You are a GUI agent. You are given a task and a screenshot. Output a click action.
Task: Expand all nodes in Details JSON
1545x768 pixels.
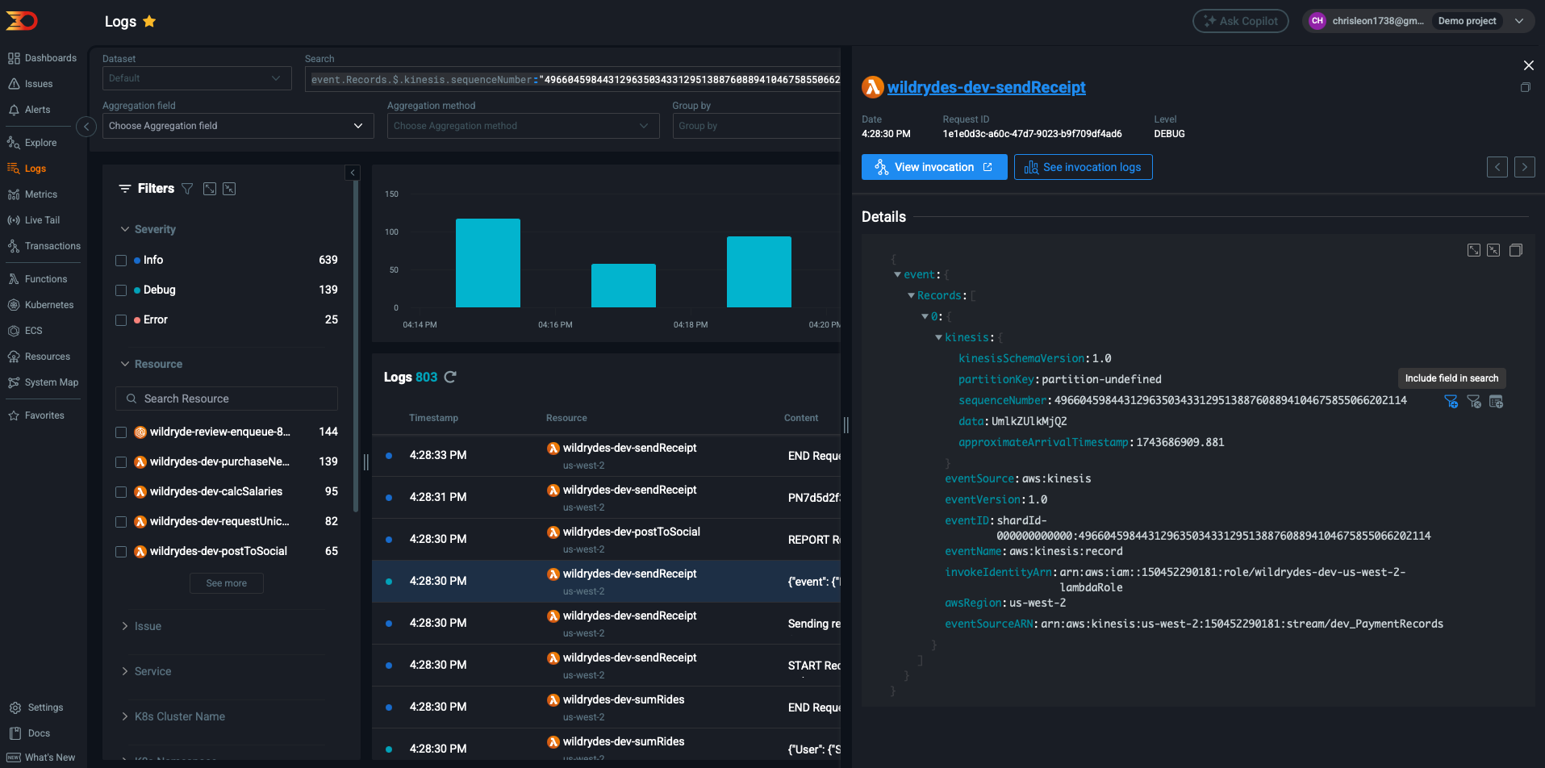pos(1474,250)
